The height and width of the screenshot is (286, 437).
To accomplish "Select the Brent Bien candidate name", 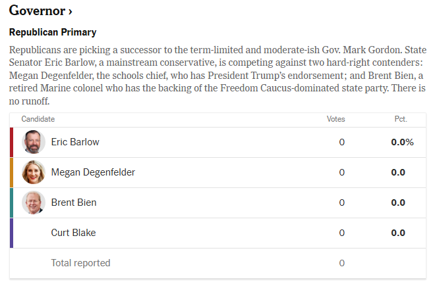I will click(74, 203).
